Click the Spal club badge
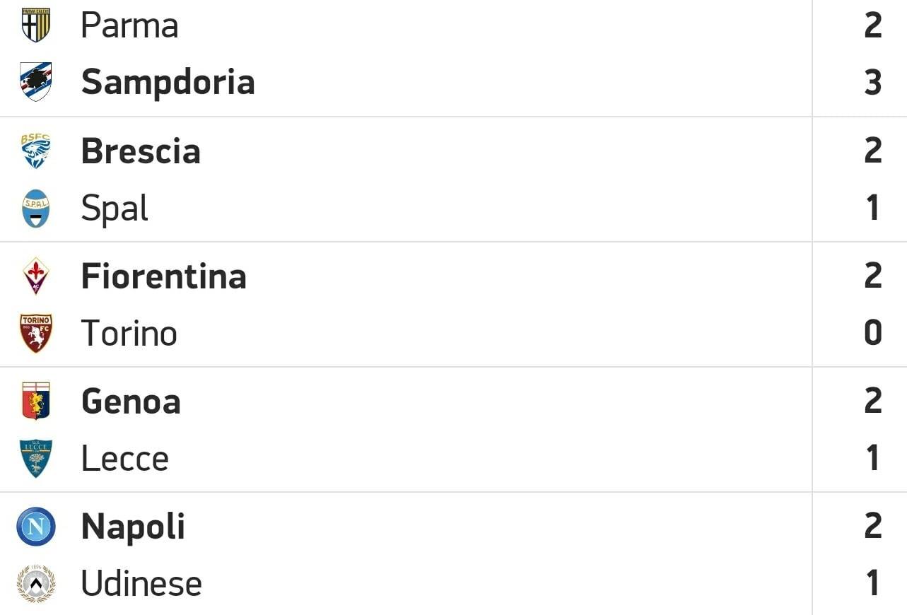 (x=36, y=209)
